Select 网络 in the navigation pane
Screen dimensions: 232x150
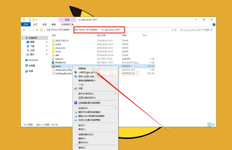(x=31, y=71)
